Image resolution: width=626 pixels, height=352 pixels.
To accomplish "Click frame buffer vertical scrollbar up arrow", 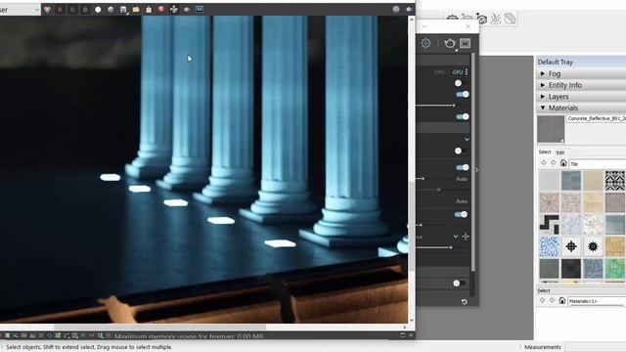I will point(411,20).
